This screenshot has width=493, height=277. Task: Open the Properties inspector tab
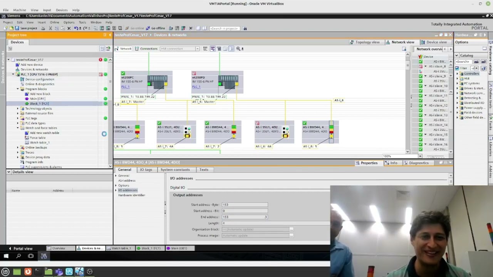[x=366, y=163]
